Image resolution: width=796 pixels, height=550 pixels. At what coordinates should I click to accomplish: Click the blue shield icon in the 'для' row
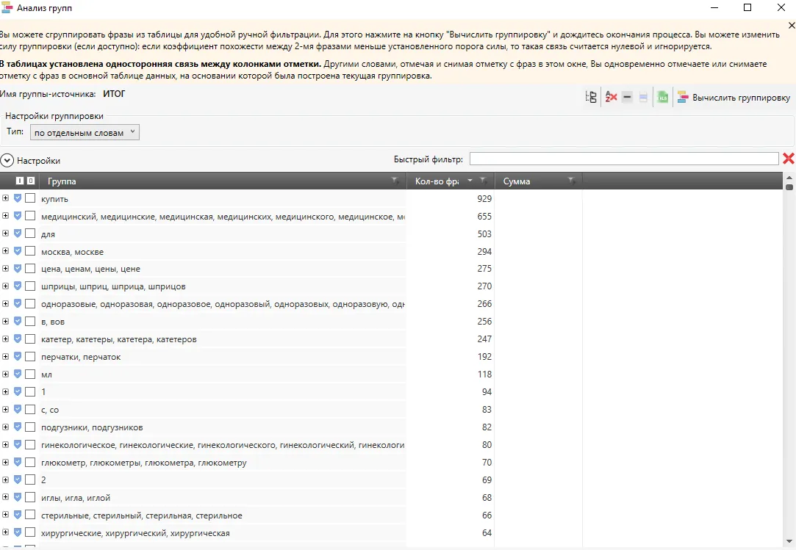(18, 234)
